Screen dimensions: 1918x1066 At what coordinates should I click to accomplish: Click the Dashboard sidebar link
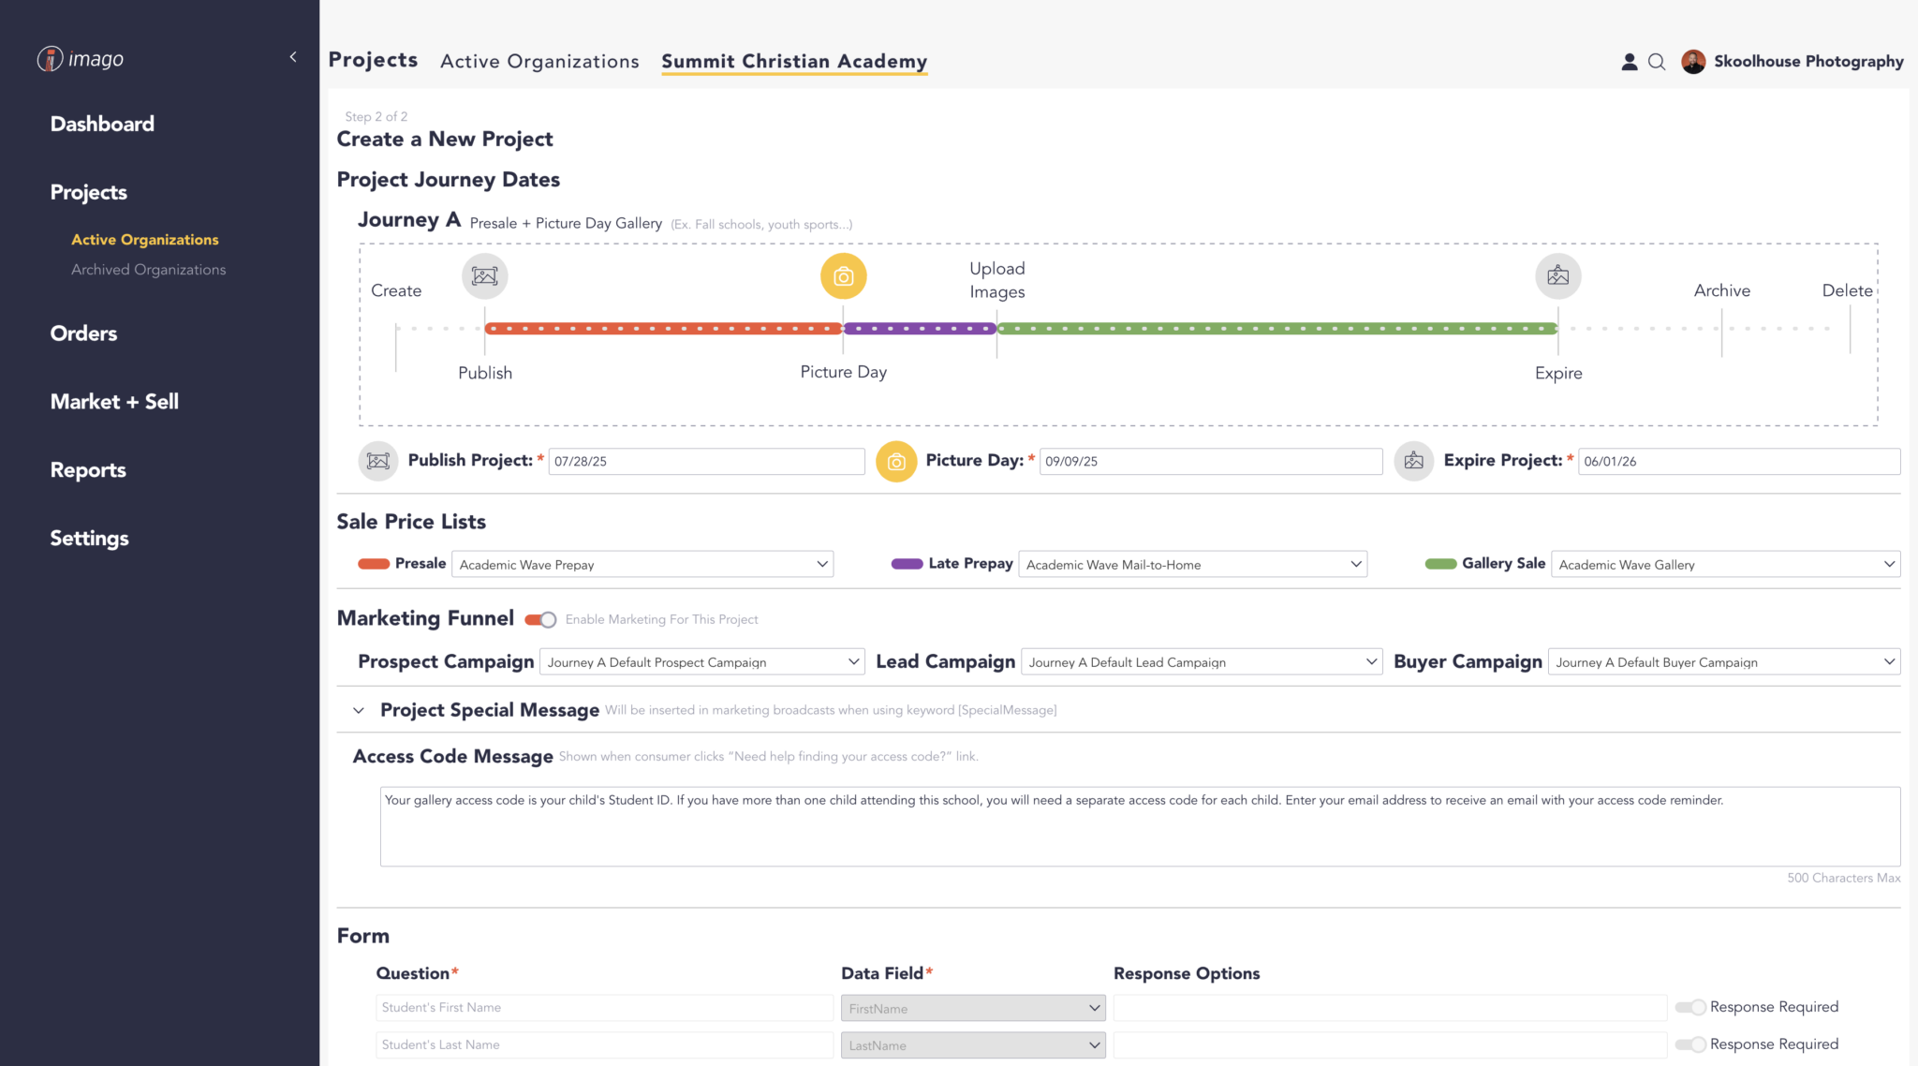pyautogui.click(x=102, y=124)
